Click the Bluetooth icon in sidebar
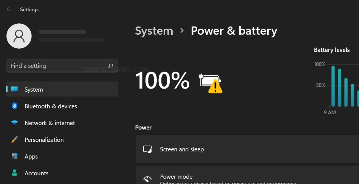This screenshot has width=359, height=184. click(14, 106)
